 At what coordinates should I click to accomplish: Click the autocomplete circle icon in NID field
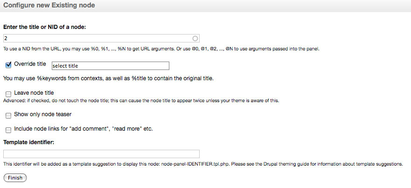point(195,39)
